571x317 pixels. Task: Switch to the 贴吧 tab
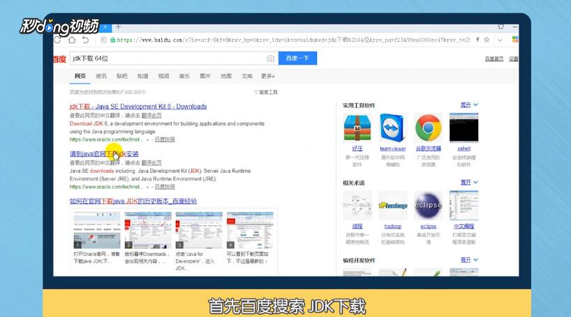coord(121,76)
